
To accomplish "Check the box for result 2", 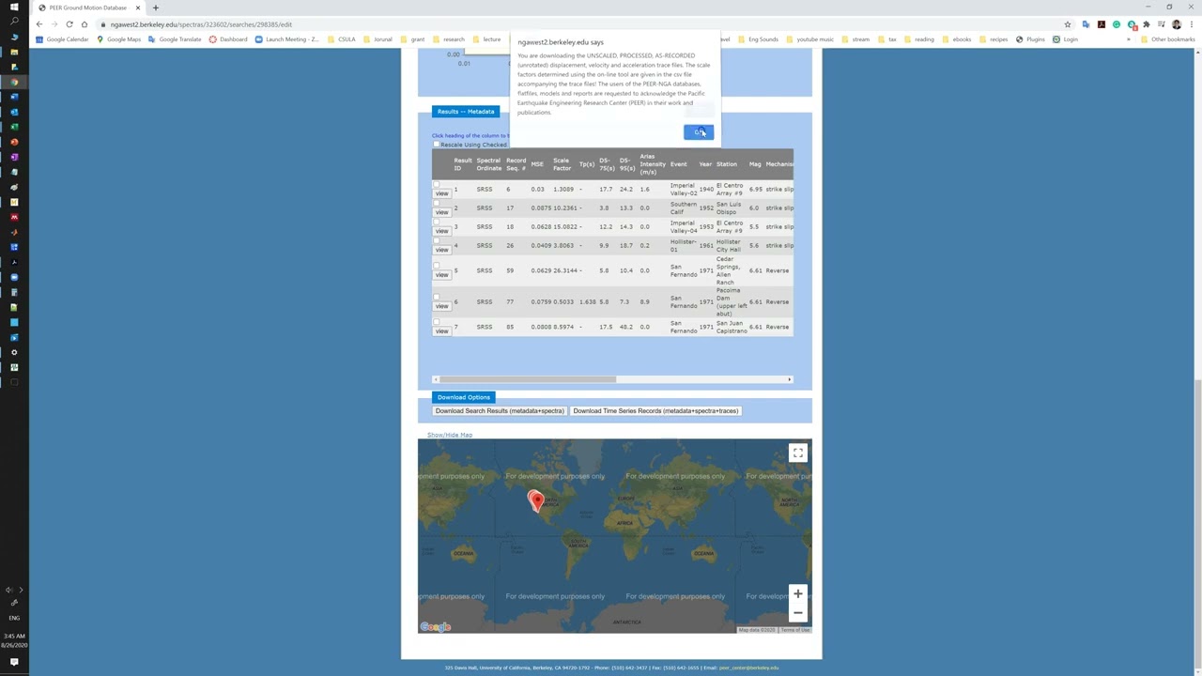I will pos(436,203).
